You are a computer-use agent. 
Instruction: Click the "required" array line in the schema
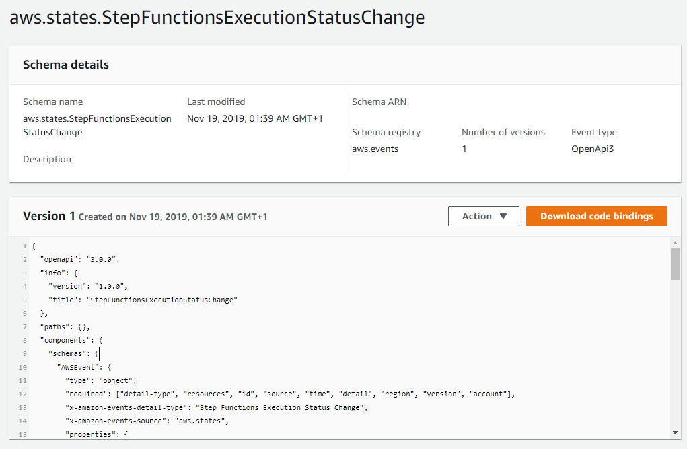click(289, 394)
